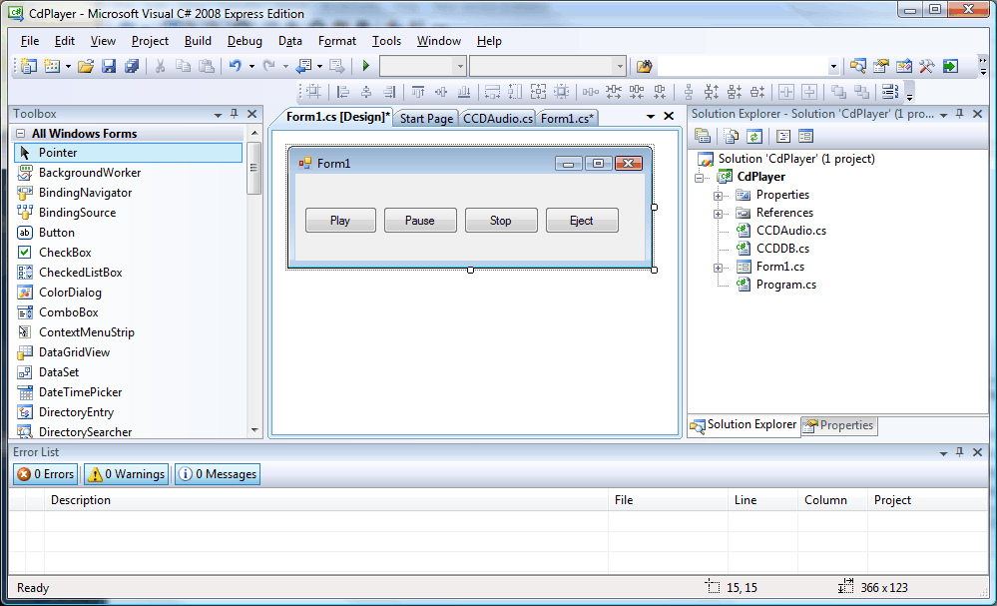Image resolution: width=997 pixels, height=606 pixels.
Task: Click the New Project toolbar icon
Action: (x=29, y=66)
